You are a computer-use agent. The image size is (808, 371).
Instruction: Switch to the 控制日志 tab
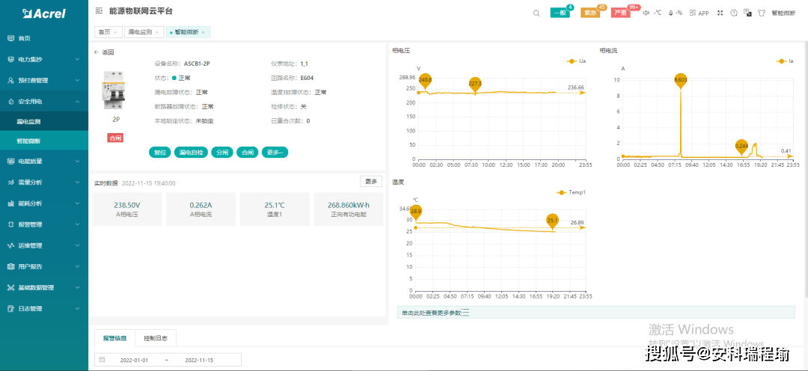(x=156, y=339)
